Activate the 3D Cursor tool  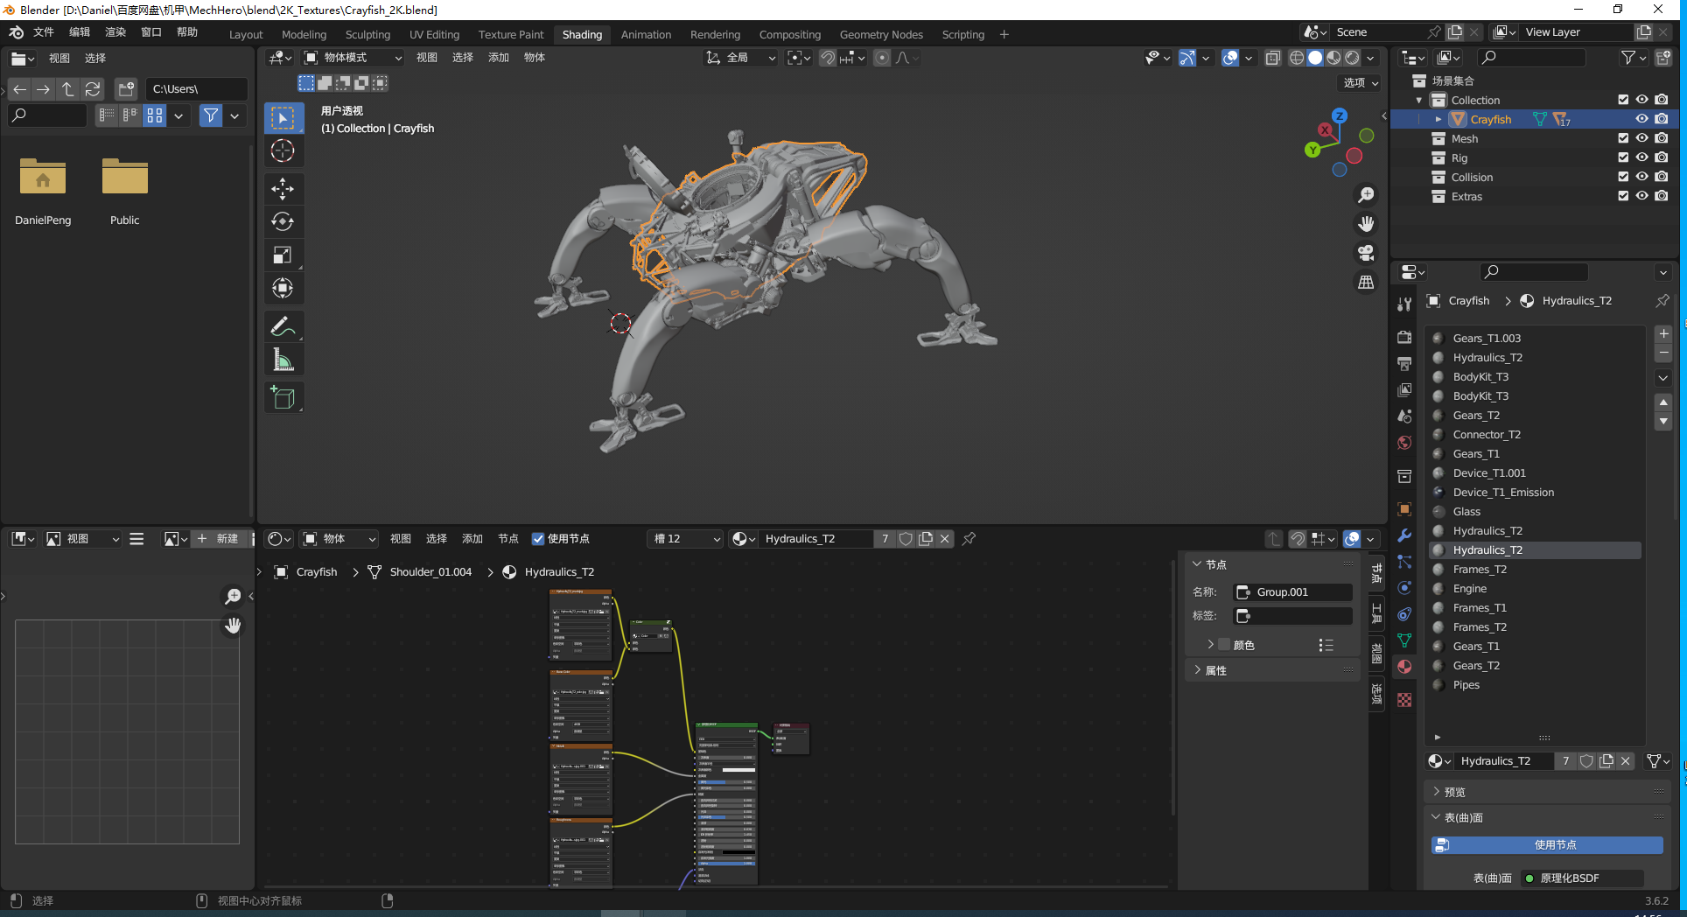pos(283,150)
